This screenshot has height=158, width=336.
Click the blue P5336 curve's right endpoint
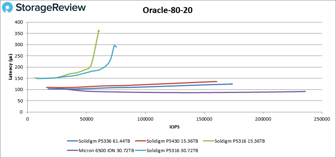[x=232, y=84]
